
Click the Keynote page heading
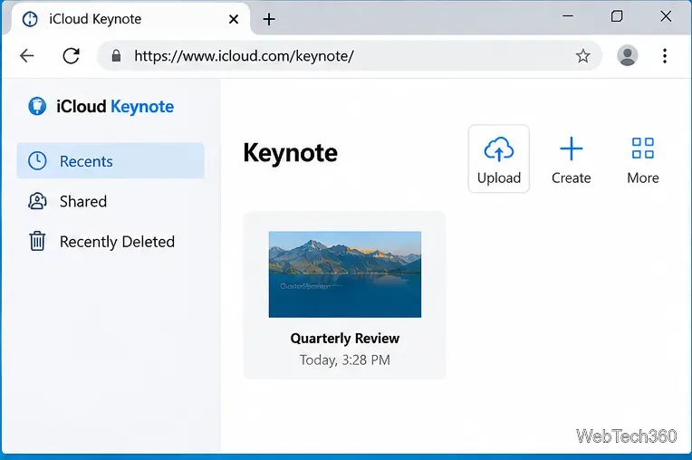coord(290,153)
